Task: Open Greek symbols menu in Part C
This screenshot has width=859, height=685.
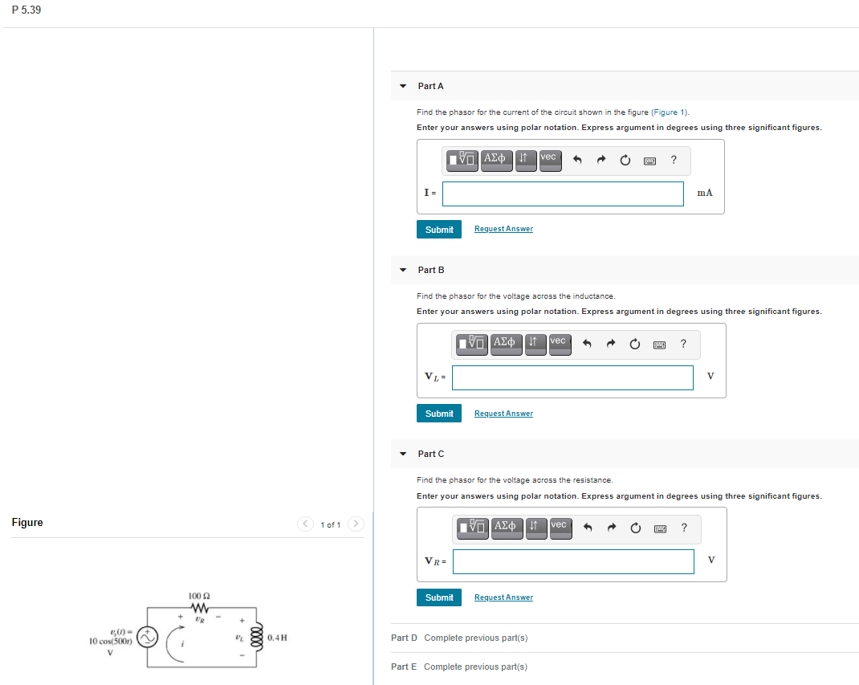Action: coord(507,528)
